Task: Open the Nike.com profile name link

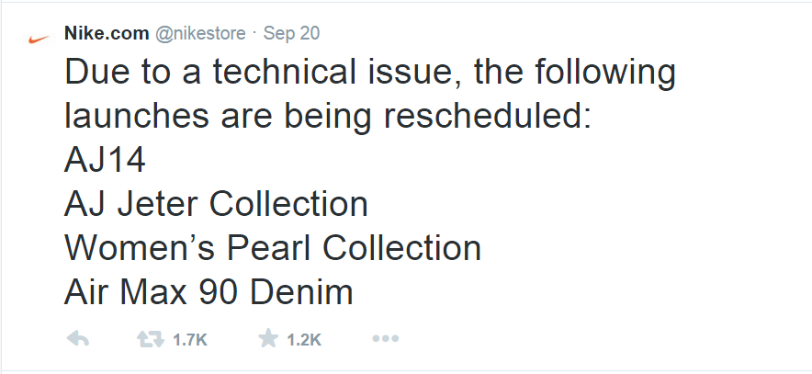Action: coord(106,33)
